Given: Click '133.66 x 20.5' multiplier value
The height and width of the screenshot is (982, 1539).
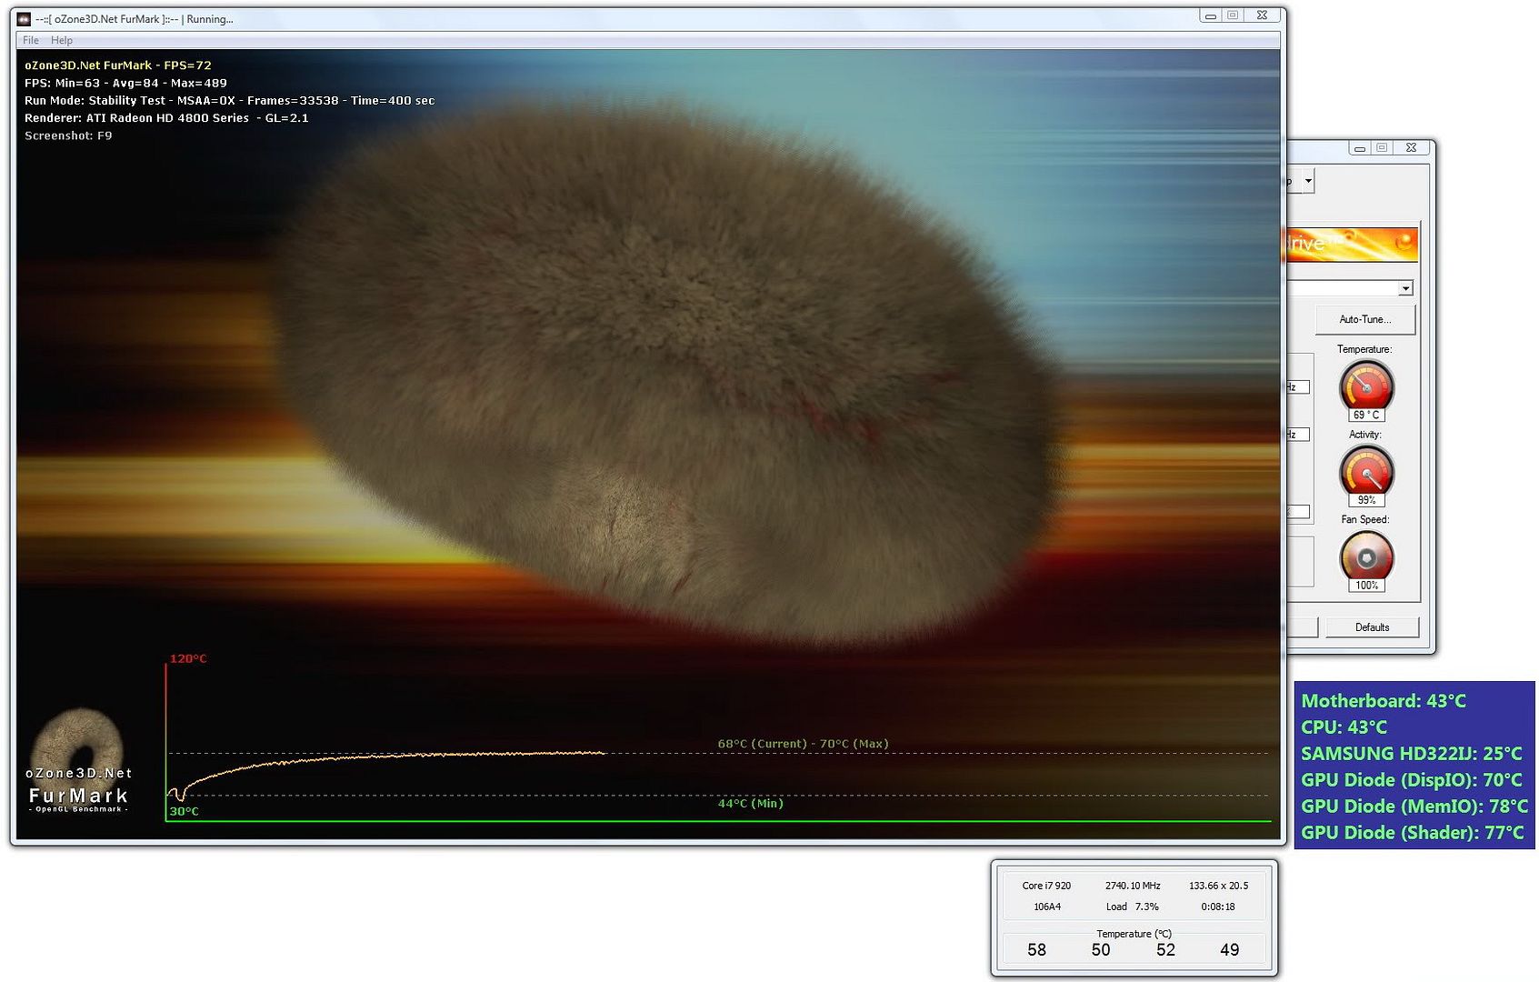Looking at the screenshot, I should point(1218,886).
